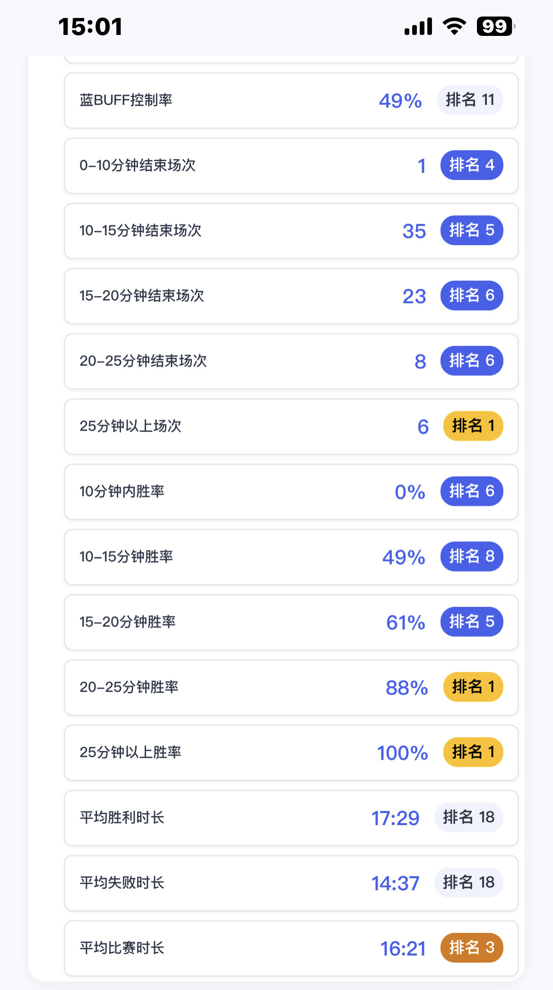Tap the 0% value for 10分钟内胜率
553x990 pixels.
coord(410,492)
